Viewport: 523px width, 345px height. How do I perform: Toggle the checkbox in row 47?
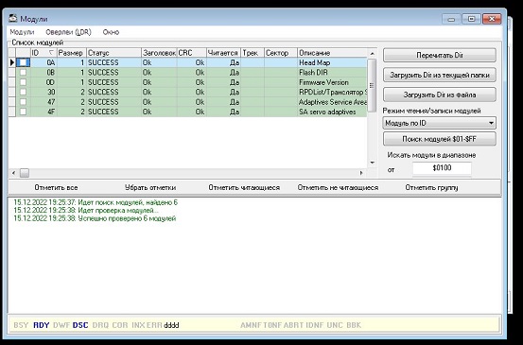pyautogui.click(x=23, y=102)
